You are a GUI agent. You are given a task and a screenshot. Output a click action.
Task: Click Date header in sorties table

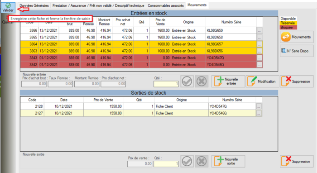[x=64, y=100]
